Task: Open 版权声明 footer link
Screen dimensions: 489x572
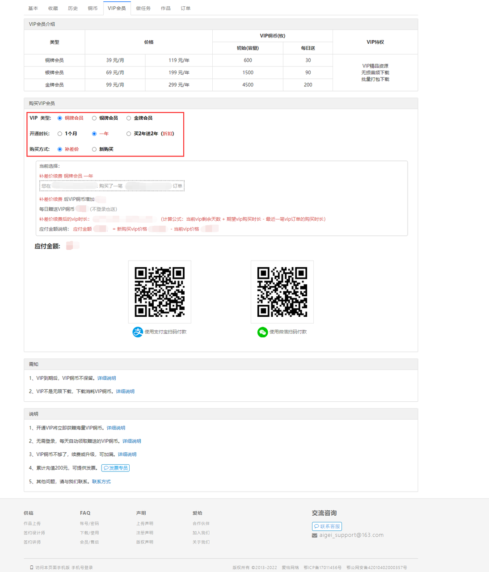Action: pyautogui.click(x=145, y=543)
